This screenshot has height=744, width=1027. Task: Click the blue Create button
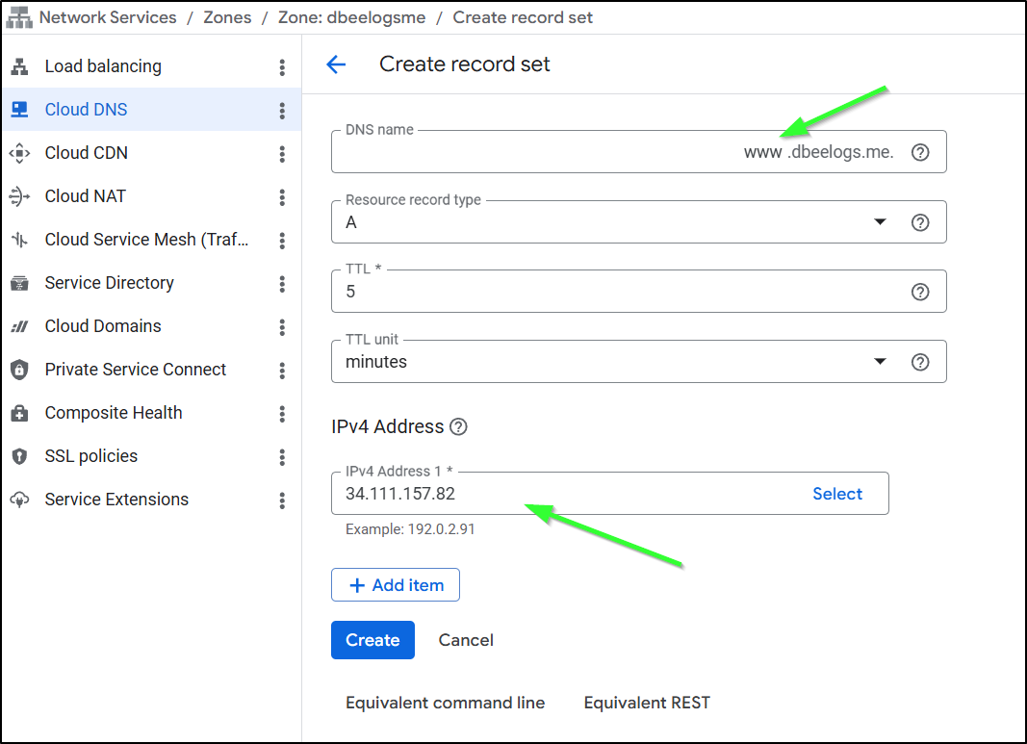click(x=372, y=640)
